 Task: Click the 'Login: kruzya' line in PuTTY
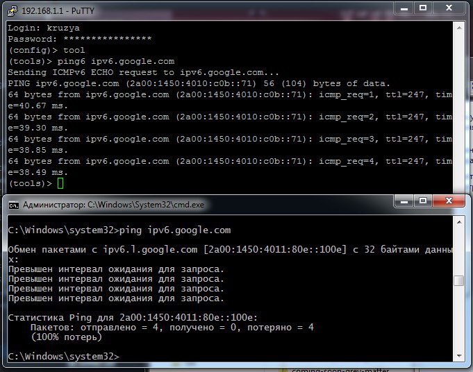[44, 28]
